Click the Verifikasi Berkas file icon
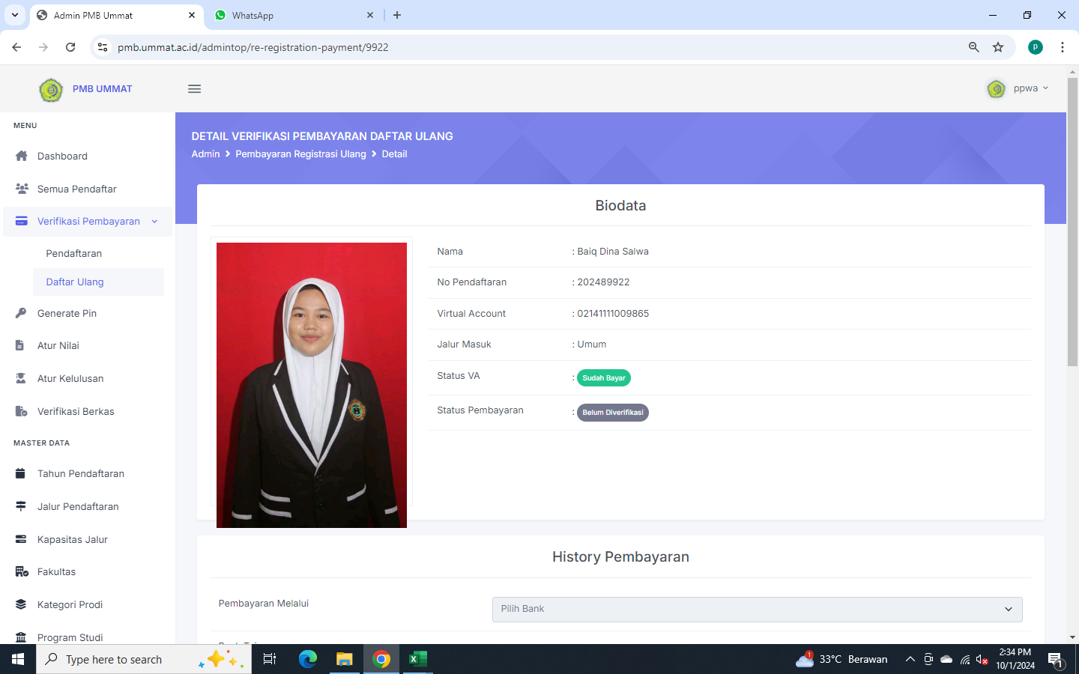This screenshot has height=674, width=1079. pos(21,411)
